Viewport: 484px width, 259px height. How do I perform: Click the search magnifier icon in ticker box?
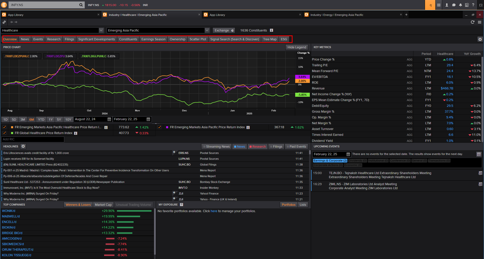[81, 5]
